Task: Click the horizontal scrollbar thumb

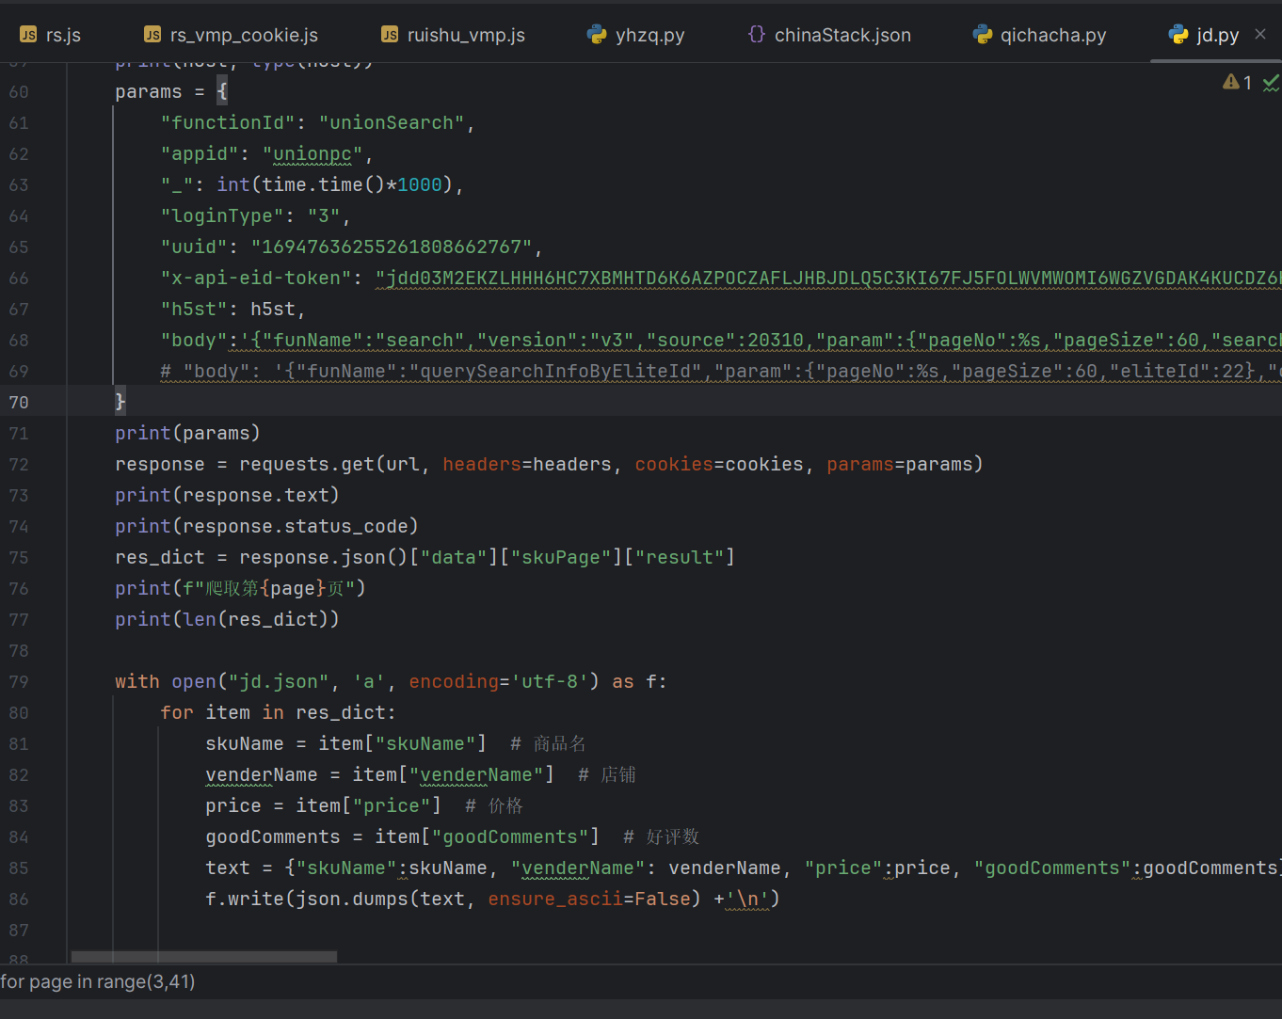Action: [204, 957]
